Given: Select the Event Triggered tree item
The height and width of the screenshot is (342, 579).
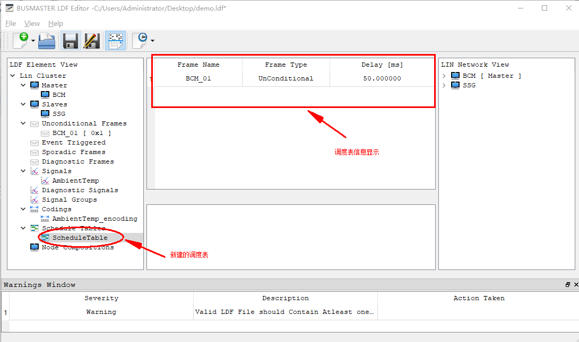Looking at the screenshot, I should pos(74,142).
